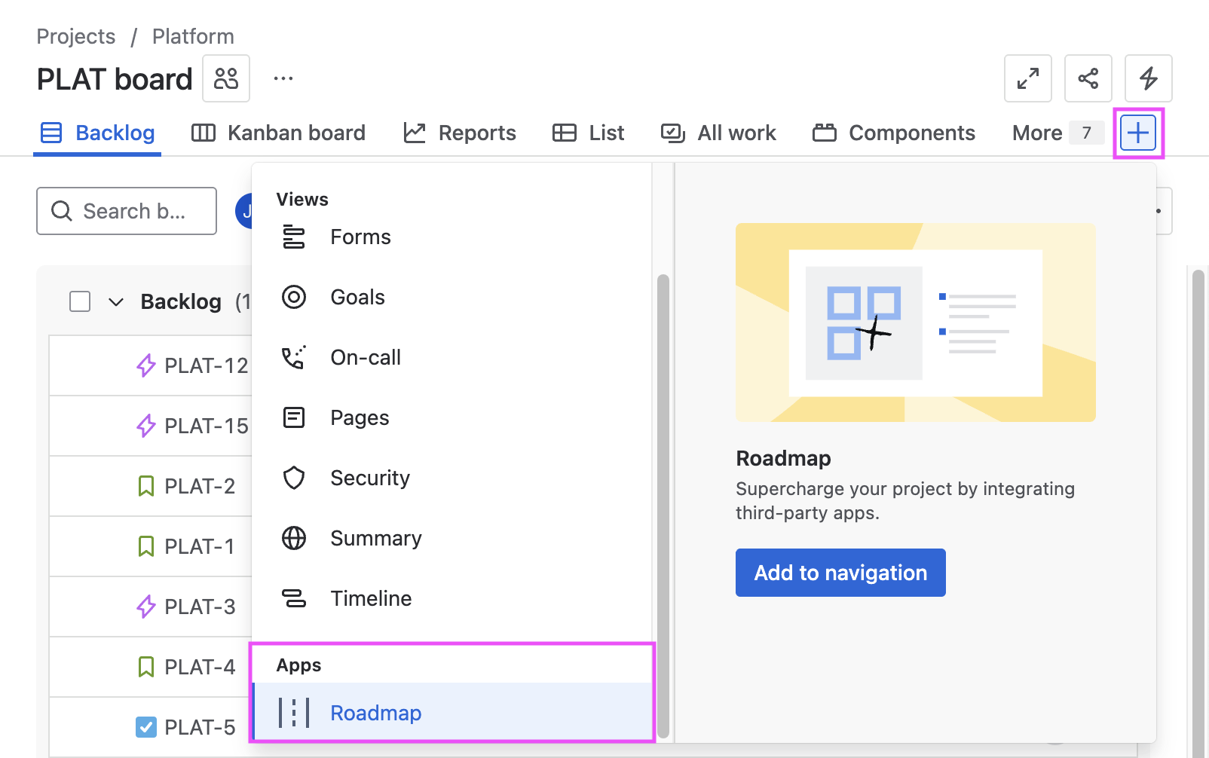Focus the Search board input field
1209x758 pixels.
[x=134, y=211]
